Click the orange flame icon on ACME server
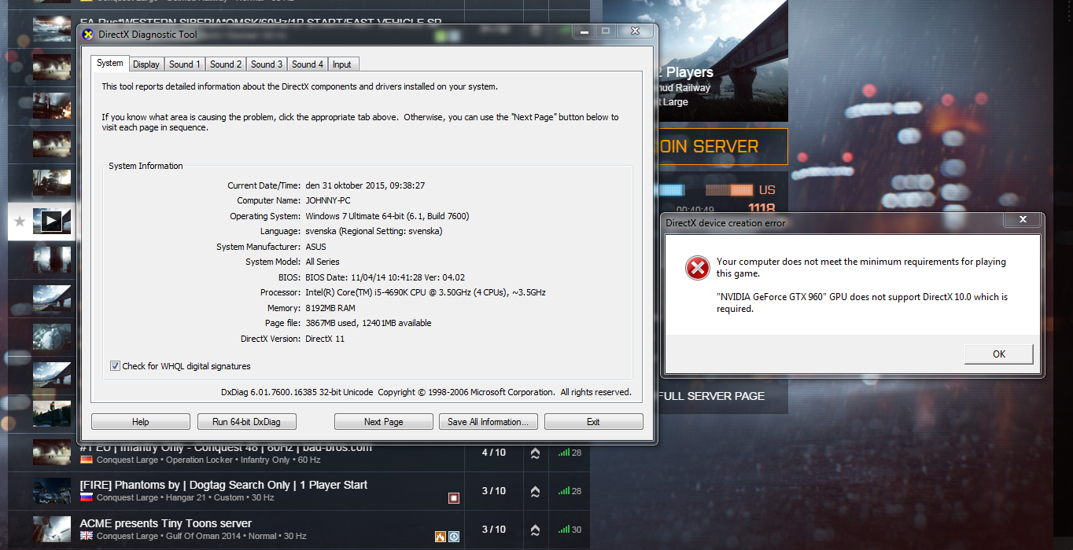Viewport: 1073px width, 550px height. point(441,537)
